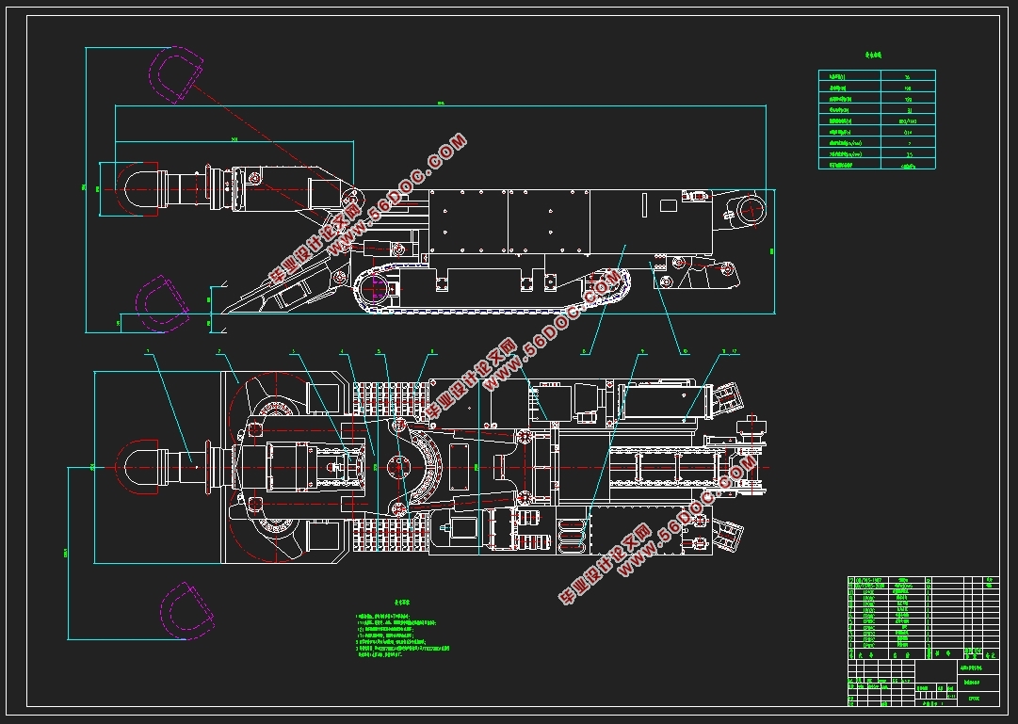Screen dimensions: 1018x724
Task: Select the rear red circle in side view
Action: (x=751, y=209)
